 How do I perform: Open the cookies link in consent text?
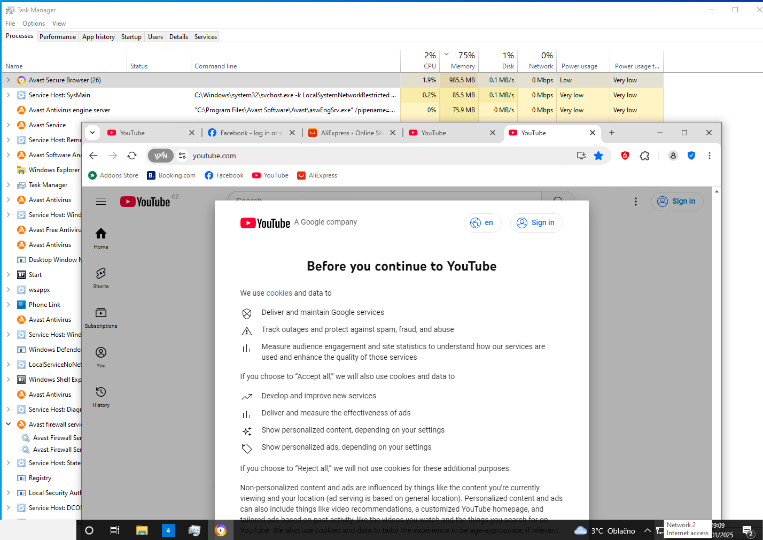click(x=279, y=293)
